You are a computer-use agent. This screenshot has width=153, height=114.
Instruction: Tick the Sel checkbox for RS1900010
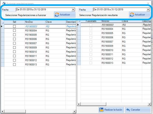click(14, 52)
